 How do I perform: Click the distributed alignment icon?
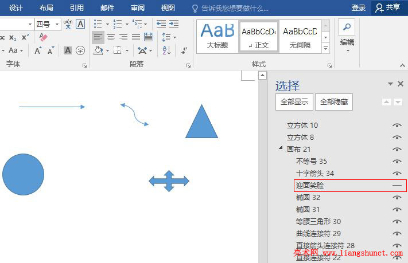[x=149, y=37]
